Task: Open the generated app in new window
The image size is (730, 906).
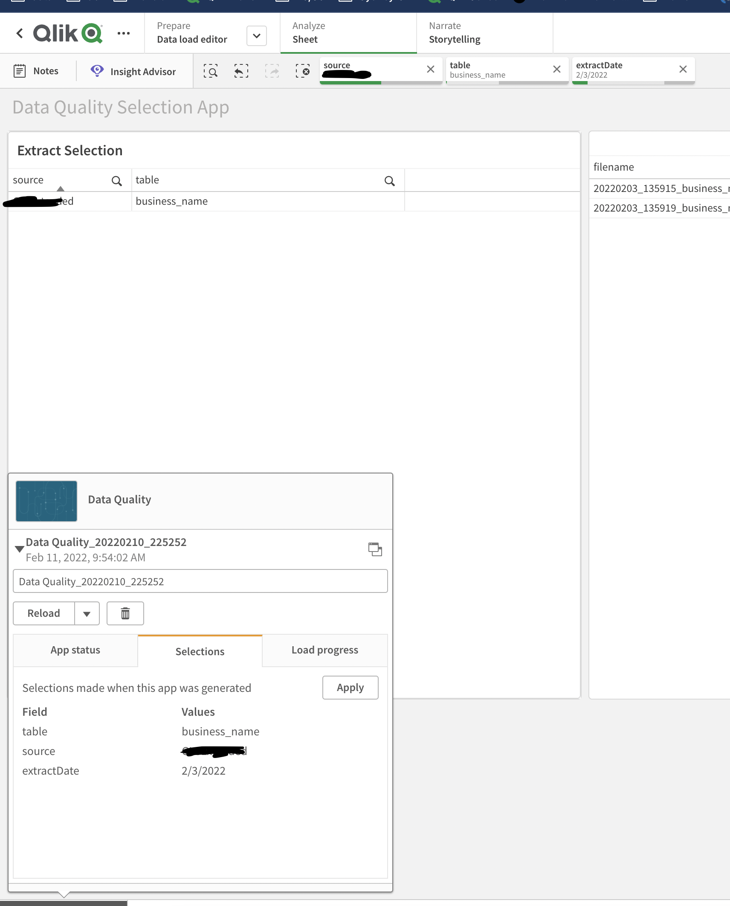Action: point(375,549)
